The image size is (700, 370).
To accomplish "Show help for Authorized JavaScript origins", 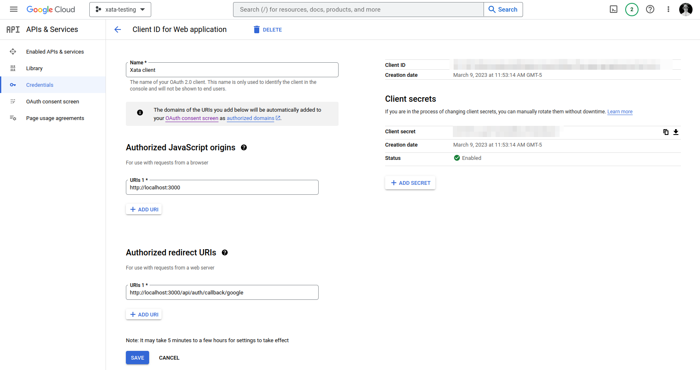I will [x=244, y=147].
